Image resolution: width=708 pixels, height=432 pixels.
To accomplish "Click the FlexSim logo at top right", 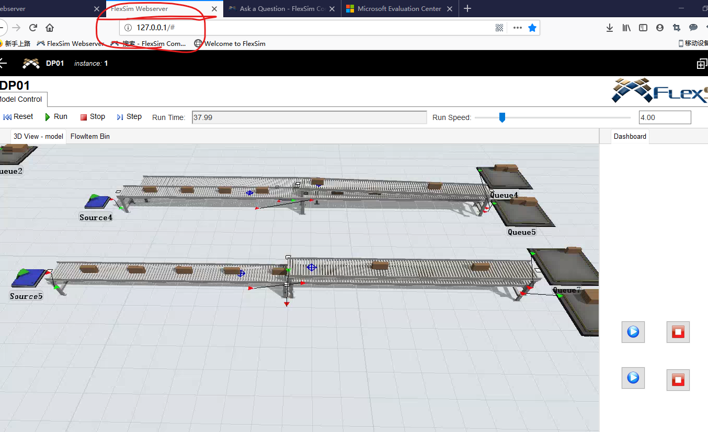I will coord(660,91).
